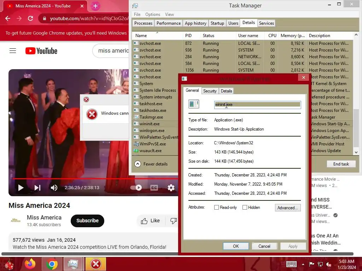Sort by User name column header
The image size is (362, 271).
pos(250,36)
